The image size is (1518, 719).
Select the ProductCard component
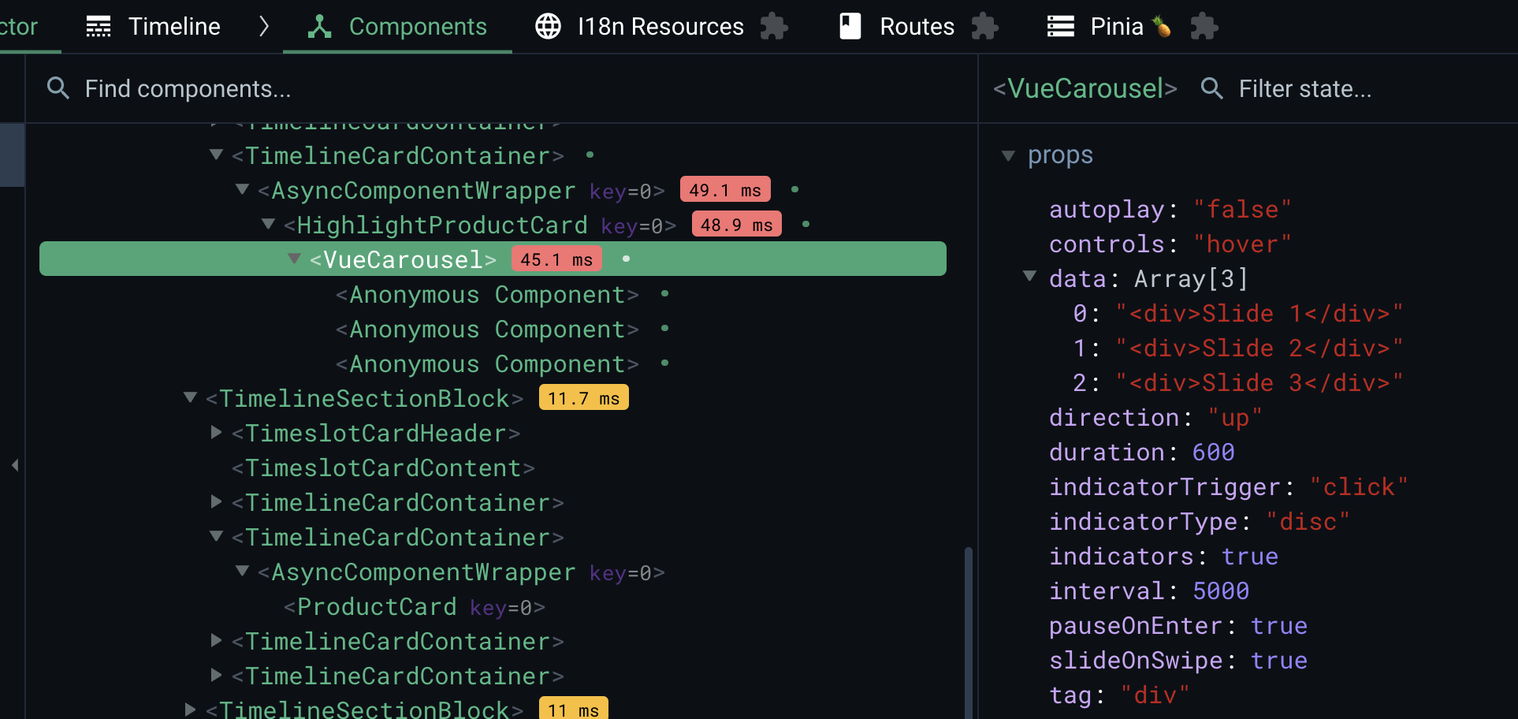click(x=373, y=606)
